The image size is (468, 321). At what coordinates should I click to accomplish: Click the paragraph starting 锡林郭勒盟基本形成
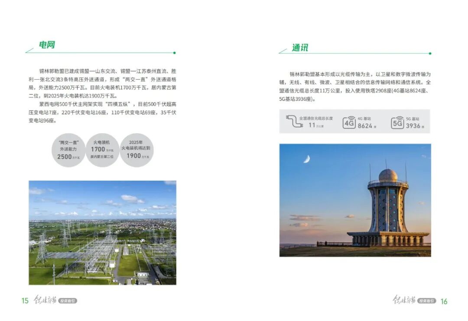point(355,87)
